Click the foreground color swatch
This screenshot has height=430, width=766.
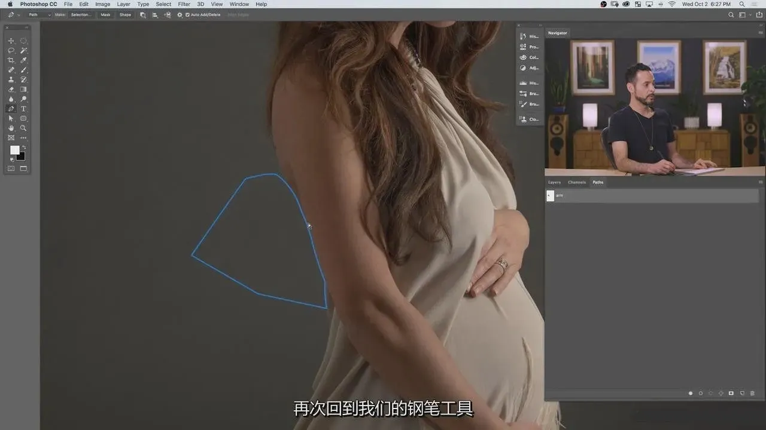pyautogui.click(x=14, y=150)
